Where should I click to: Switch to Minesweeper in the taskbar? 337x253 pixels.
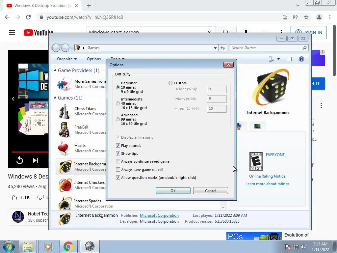pos(90,246)
